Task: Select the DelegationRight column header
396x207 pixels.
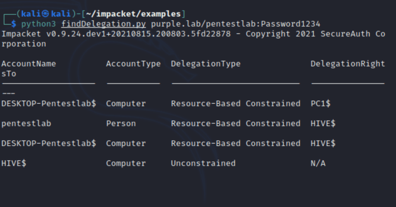Action: pyautogui.click(x=347, y=64)
